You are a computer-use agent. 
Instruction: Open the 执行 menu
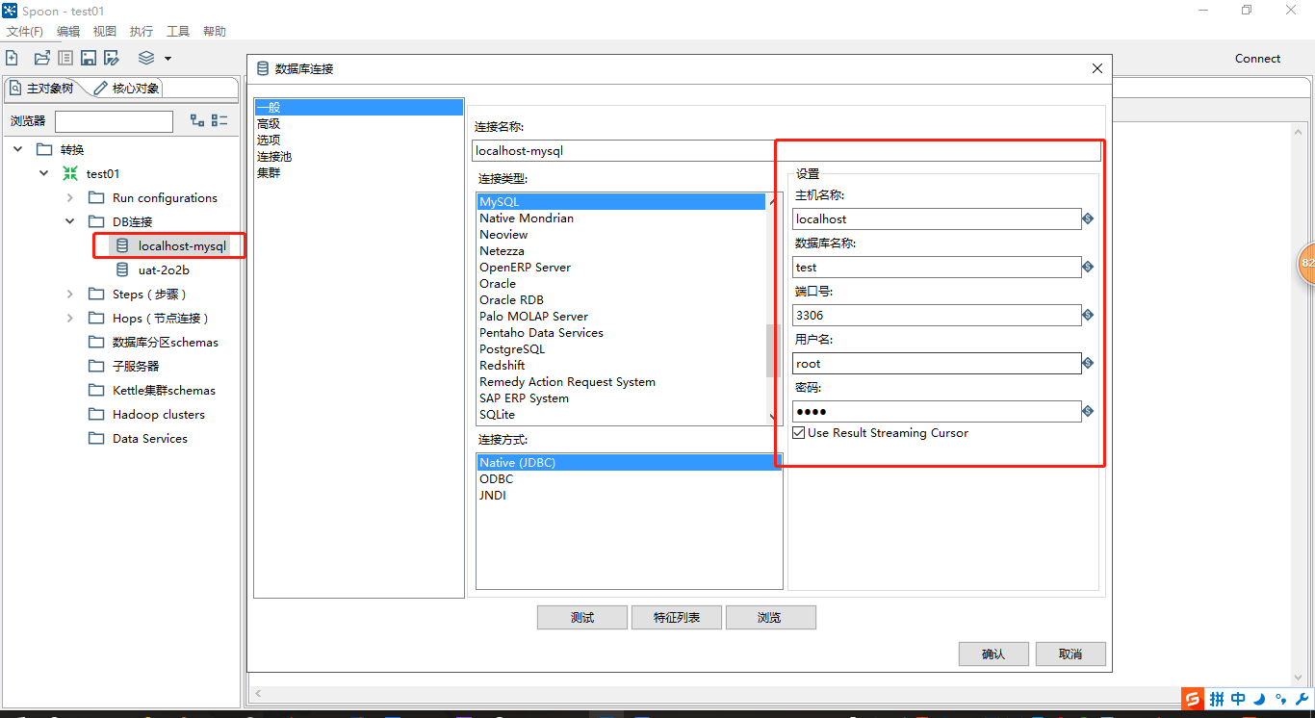142,32
